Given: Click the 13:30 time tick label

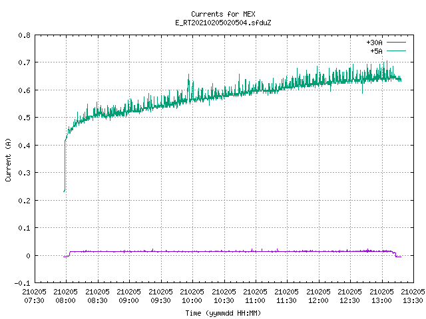Looking at the screenshot, I should [x=413, y=300].
